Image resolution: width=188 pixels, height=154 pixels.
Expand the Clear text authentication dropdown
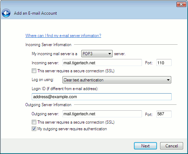pyautogui.click(x=117, y=80)
